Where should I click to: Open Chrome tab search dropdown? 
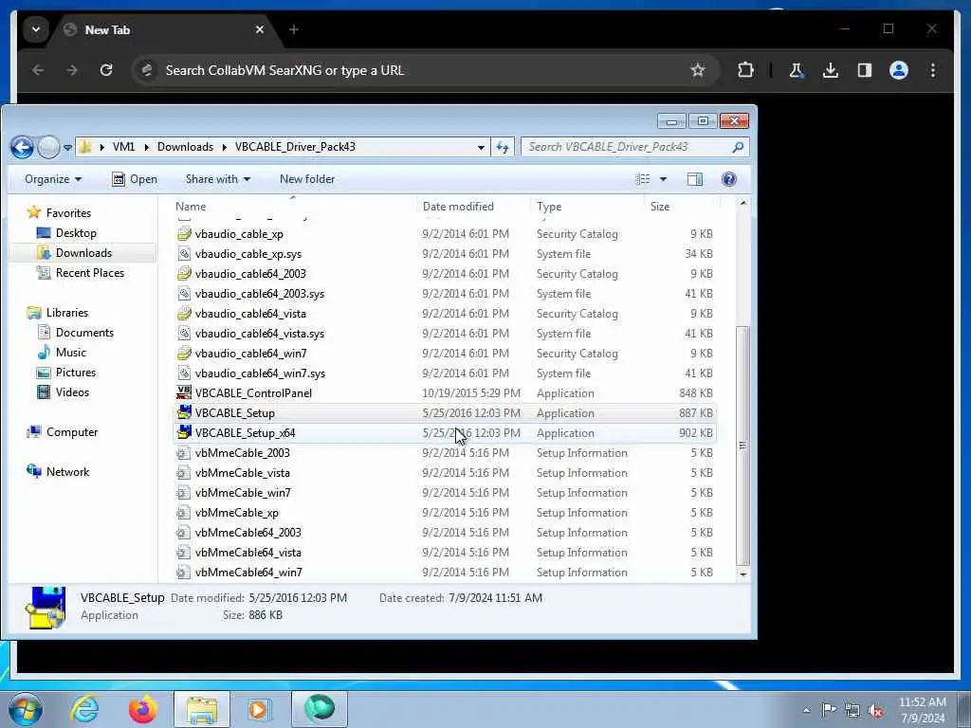tap(35, 29)
